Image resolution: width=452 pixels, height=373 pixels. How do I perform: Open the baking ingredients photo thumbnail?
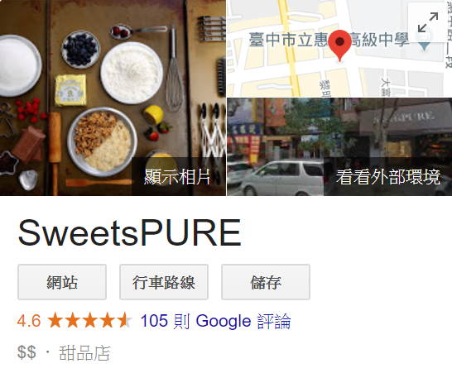coord(113,98)
